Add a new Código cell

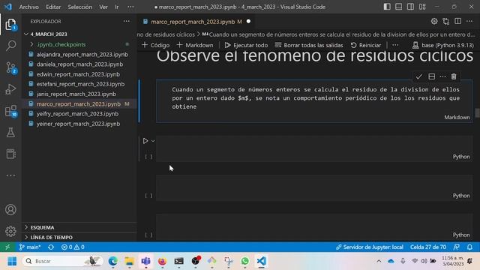tap(156, 45)
